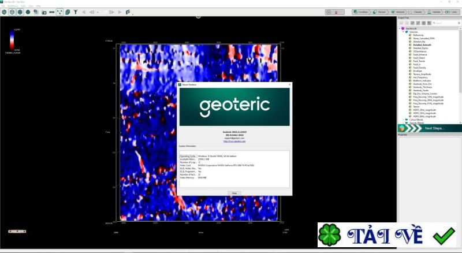
Task: Toggle the scattered points tool icon
Action: (60, 12)
